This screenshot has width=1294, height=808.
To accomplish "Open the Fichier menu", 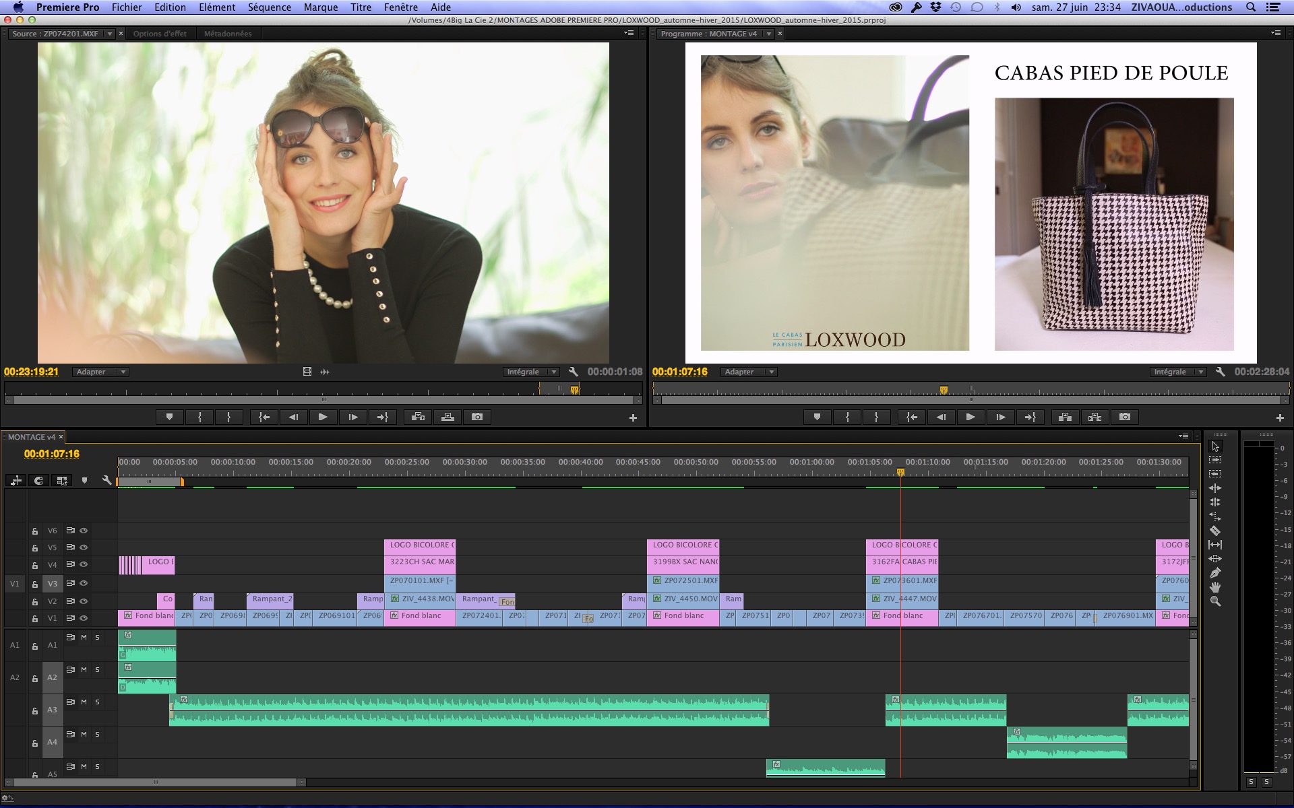I will [127, 7].
